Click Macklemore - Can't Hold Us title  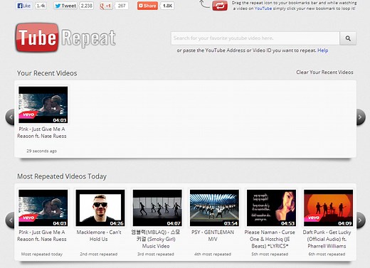(x=99, y=235)
